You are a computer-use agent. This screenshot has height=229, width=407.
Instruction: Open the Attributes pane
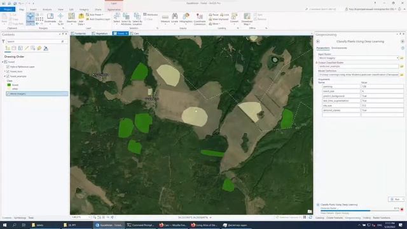[x=151, y=15]
